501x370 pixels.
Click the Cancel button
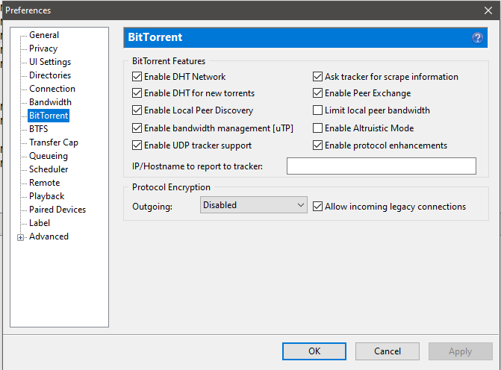pos(388,351)
